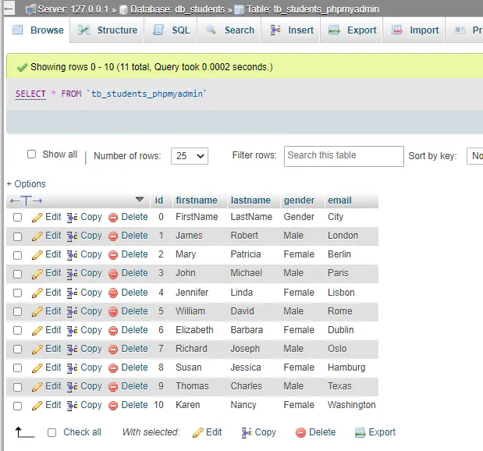Sort by the firstname column header
The height and width of the screenshot is (451, 483).
[x=197, y=201]
